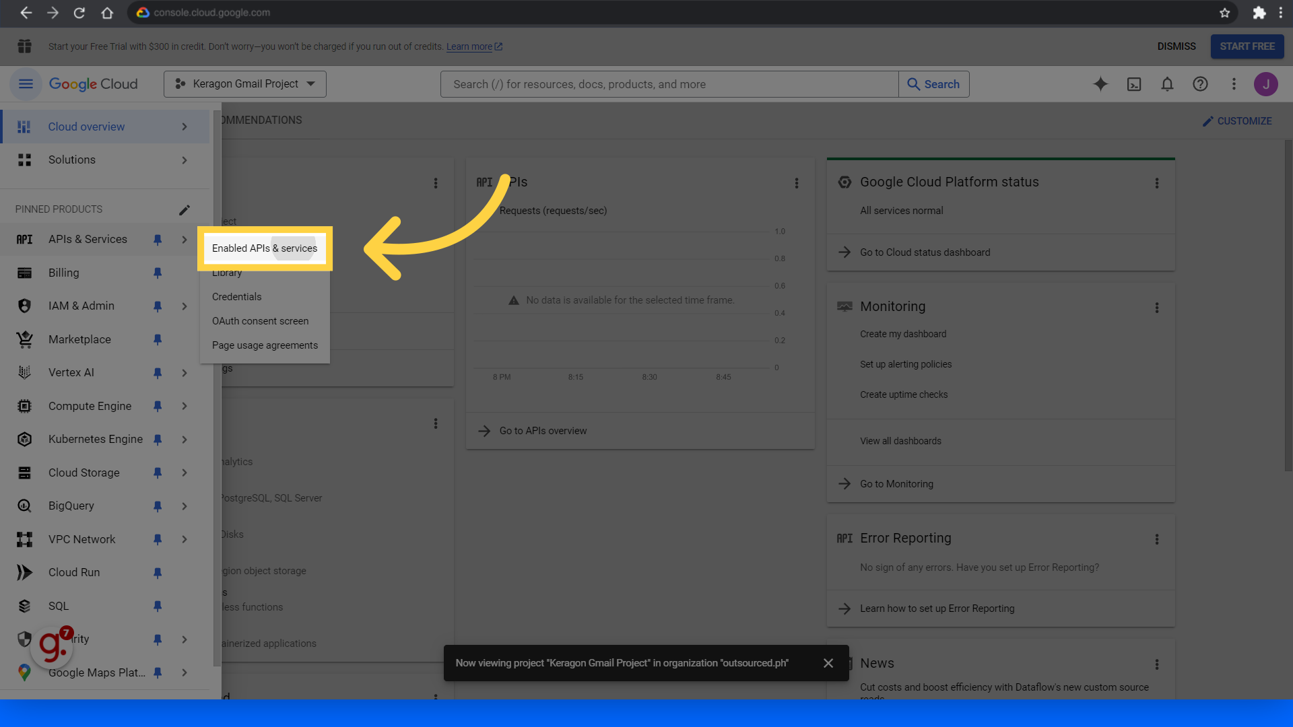
Task: Click the BigQuery magnifier icon
Action: (x=25, y=506)
